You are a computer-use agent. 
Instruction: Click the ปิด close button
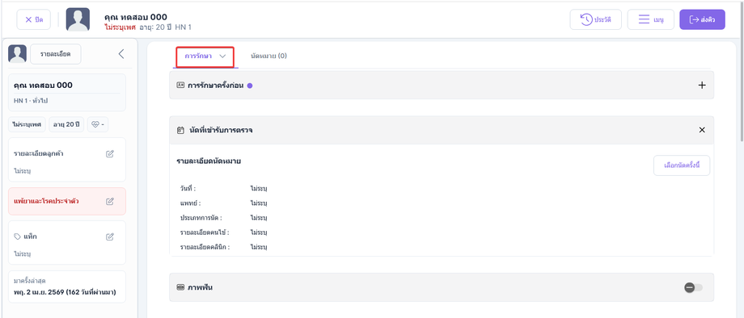pos(34,19)
